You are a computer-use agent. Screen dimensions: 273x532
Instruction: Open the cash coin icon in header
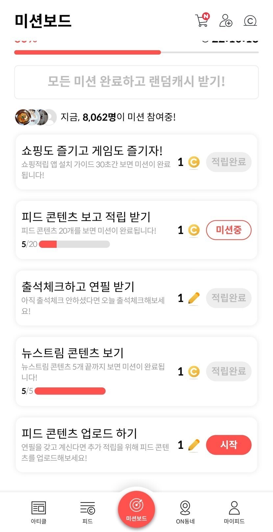point(250,21)
